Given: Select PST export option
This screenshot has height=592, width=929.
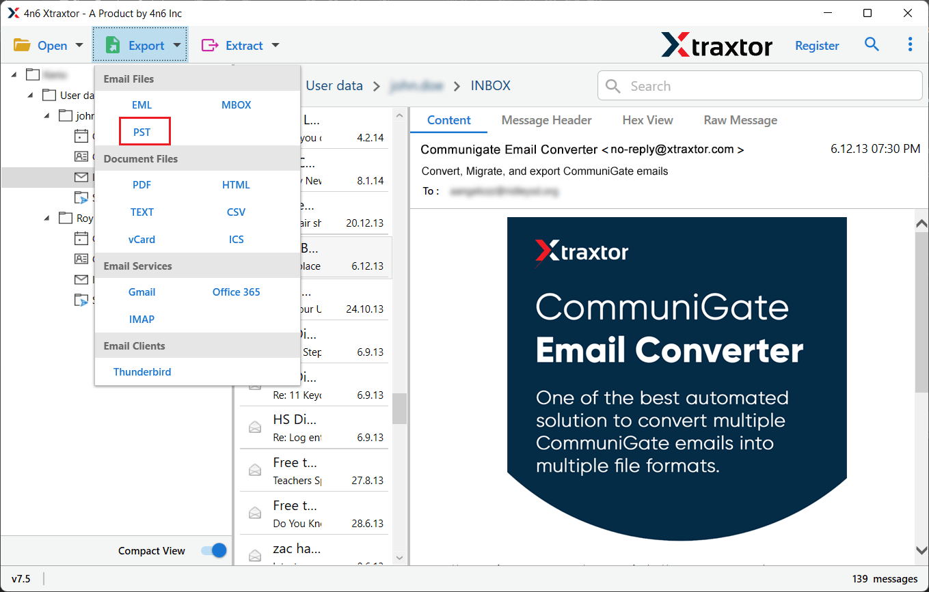Looking at the screenshot, I should click(x=142, y=132).
